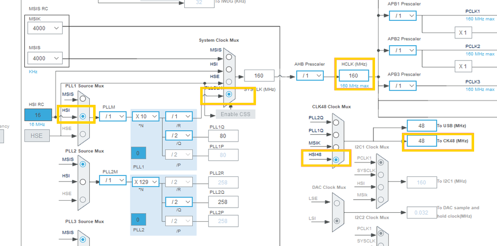Image resolution: width=497 pixels, height=246 pixels.
Task: Select PLL2Q in CLK48 Clock Mux
Action: [336, 122]
